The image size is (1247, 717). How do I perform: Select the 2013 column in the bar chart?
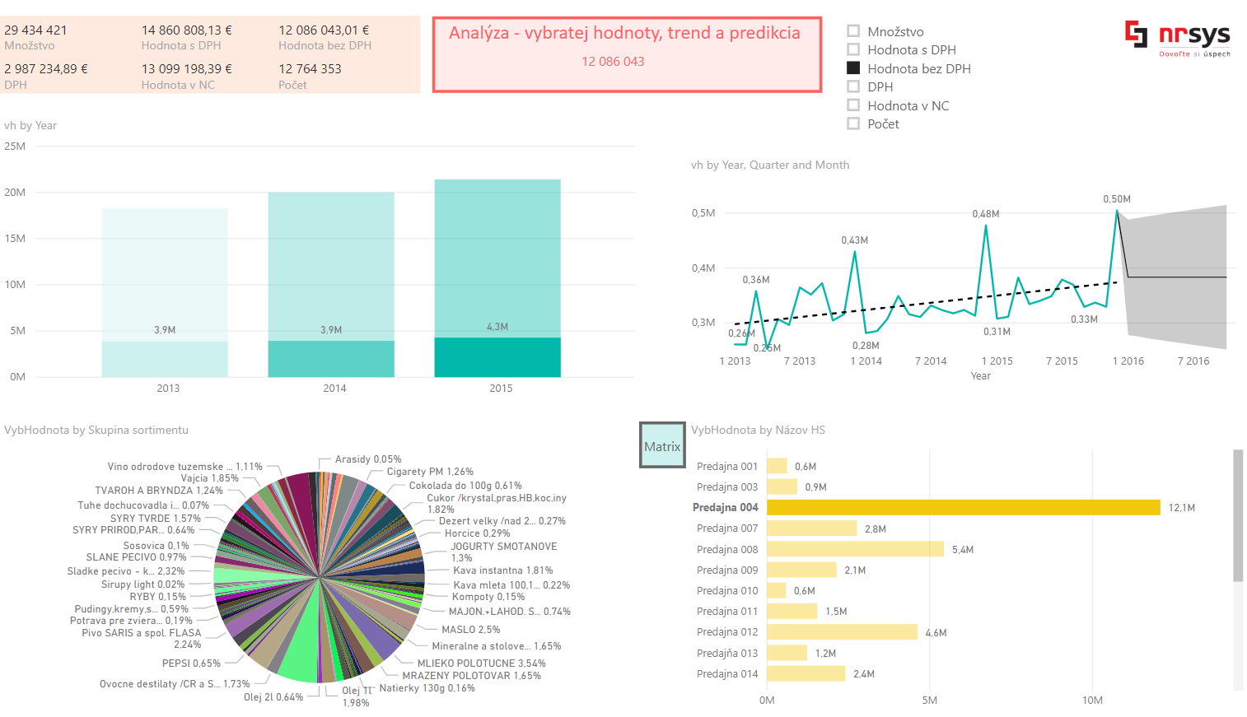tap(165, 280)
